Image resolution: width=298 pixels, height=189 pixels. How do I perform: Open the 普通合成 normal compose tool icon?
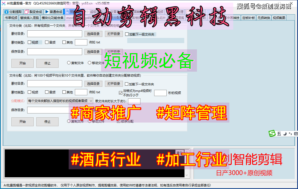(x=46, y=12)
